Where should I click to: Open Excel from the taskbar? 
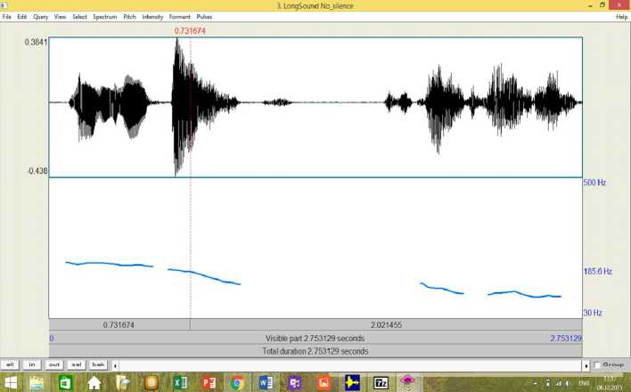pos(179,383)
